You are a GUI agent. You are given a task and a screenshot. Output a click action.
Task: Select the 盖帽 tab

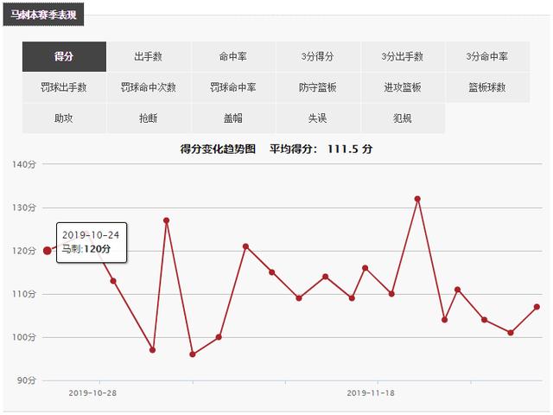coord(233,118)
